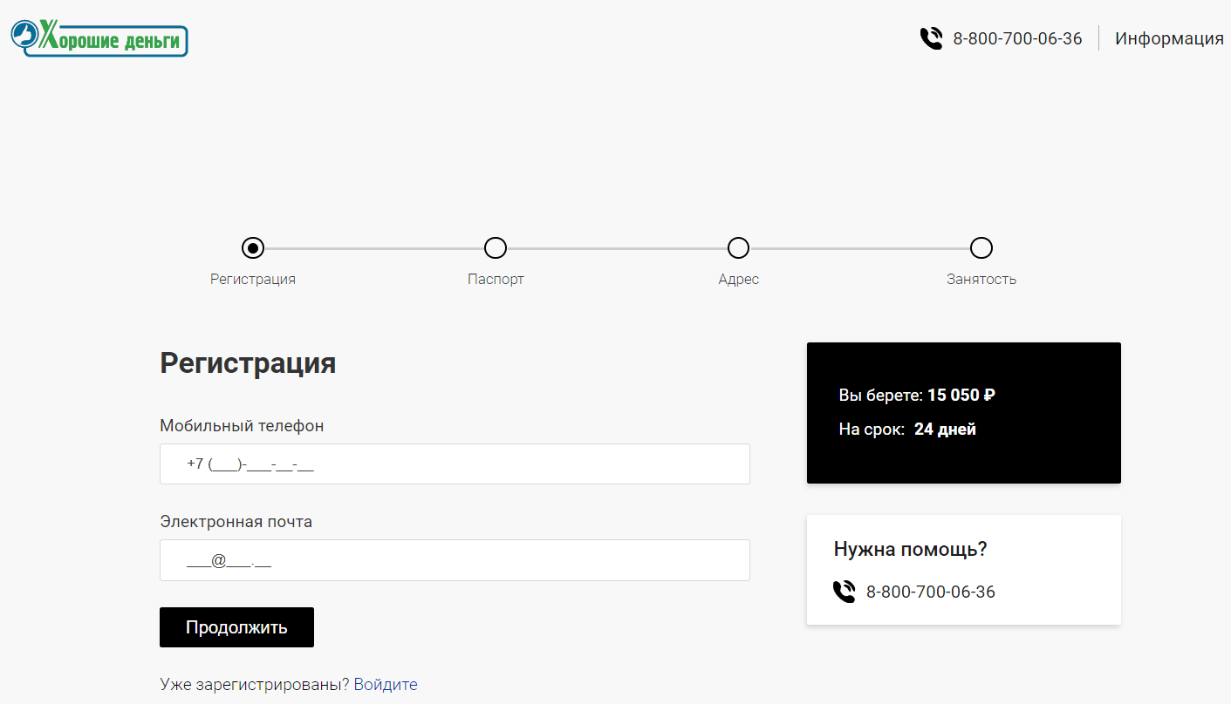This screenshot has height=704, width=1231.
Task: Click the Электронная почта label
Action: [236, 522]
